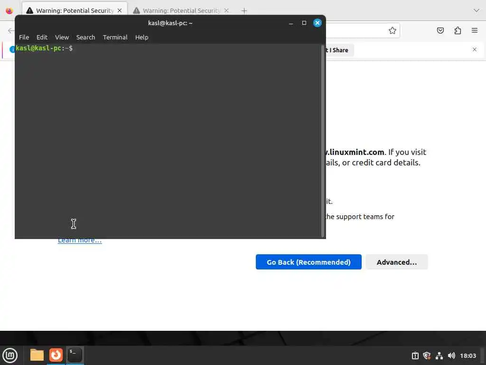486x365 pixels.
Task: Switch to Firefox from taskbar
Action: pyautogui.click(x=56, y=355)
